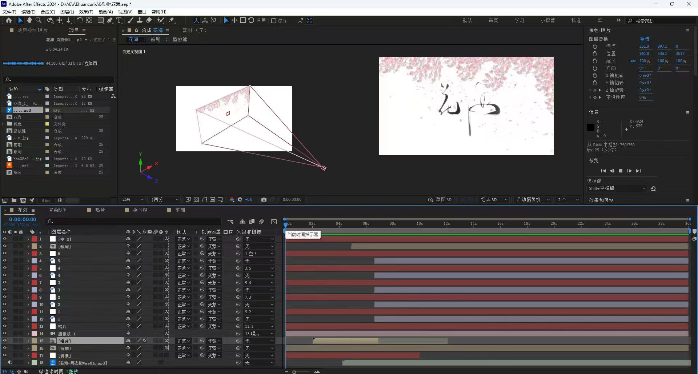This screenshot has width=698, height=374.
Task: Create new folder in Project panel
Action: [x=14, y=200]
